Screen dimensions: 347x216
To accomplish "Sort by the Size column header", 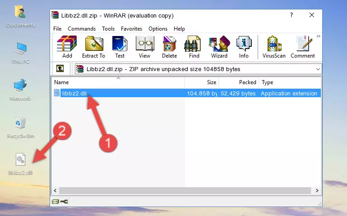I will [202, 82].
